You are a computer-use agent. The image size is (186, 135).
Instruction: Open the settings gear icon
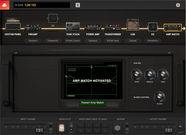click(178, 5)
